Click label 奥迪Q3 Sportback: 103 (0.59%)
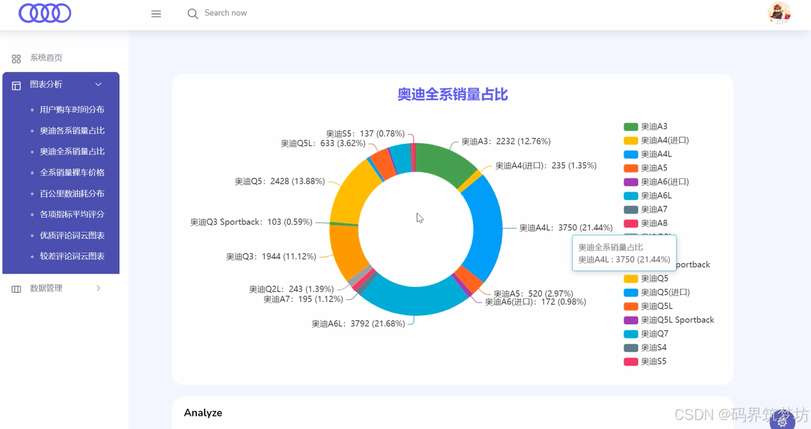Image resolution: width=811 pixels, height=429 pixels. pyautogui.click(x=251, y=222)
